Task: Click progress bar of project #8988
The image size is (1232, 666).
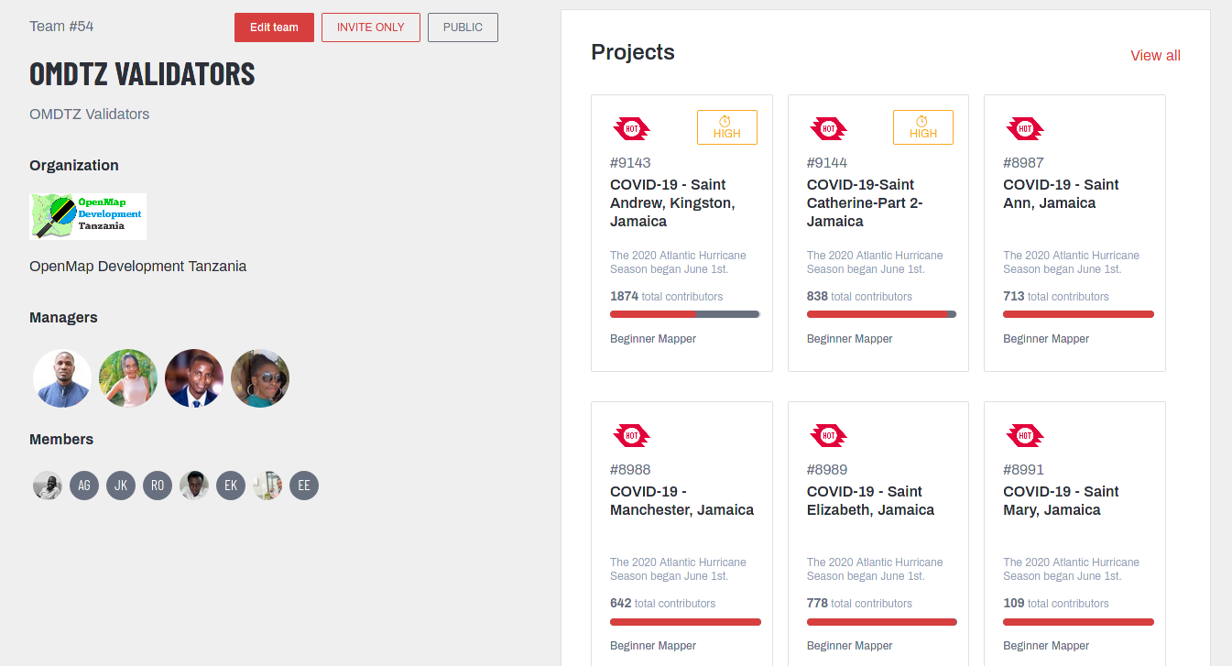Action: [x=685, y=621]
